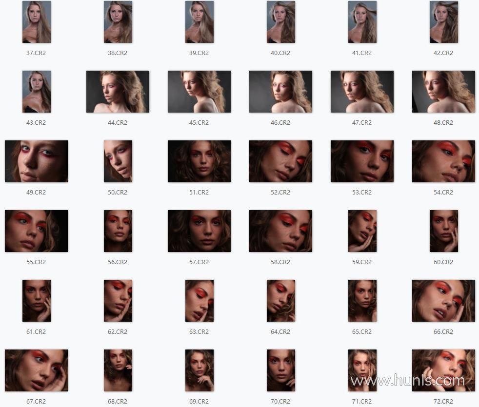479x407 pixels.
Task: Select the 65.CR2 thumbnail
Action: [x=362, y=301]
